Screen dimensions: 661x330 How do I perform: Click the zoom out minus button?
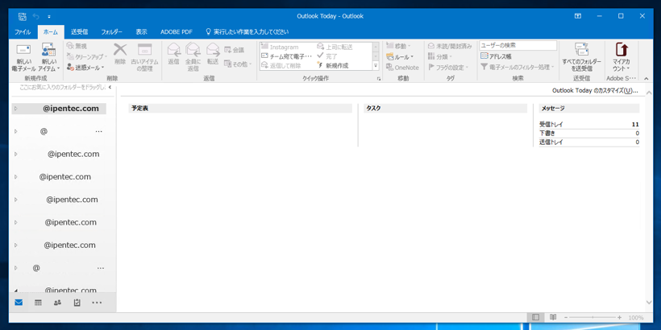tap(566, 317)
